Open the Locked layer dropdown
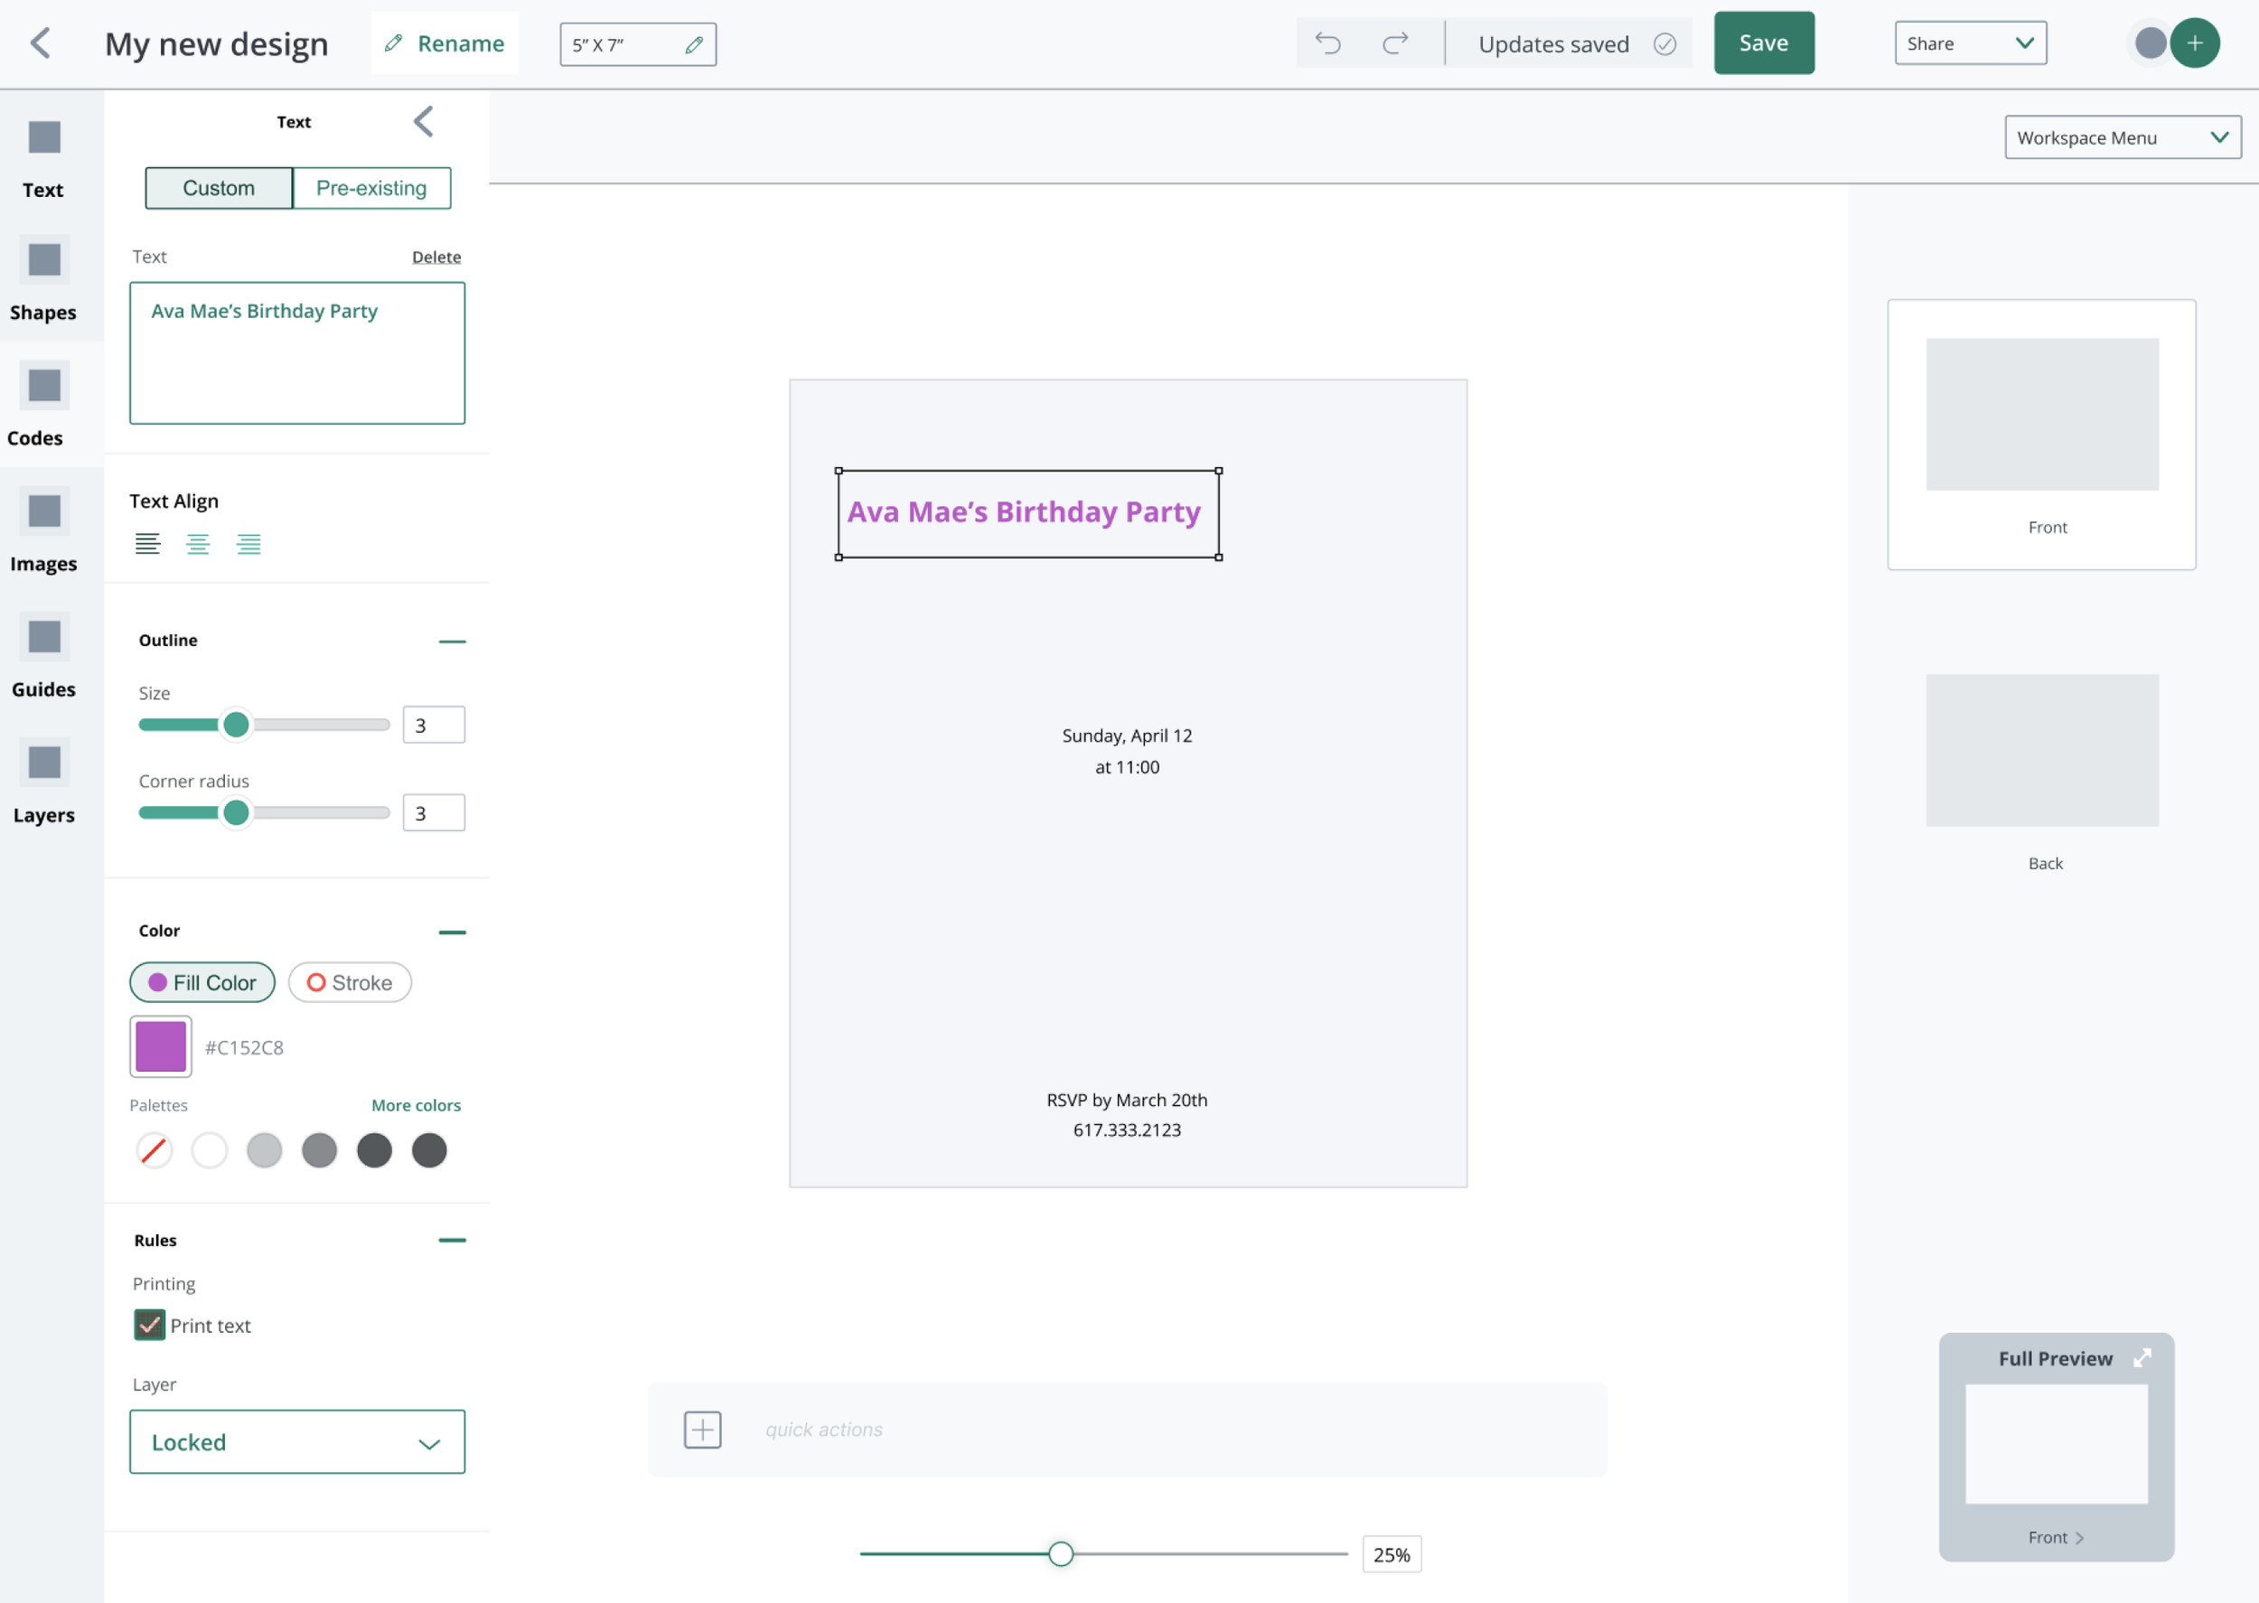 [x=297, y=1442]
